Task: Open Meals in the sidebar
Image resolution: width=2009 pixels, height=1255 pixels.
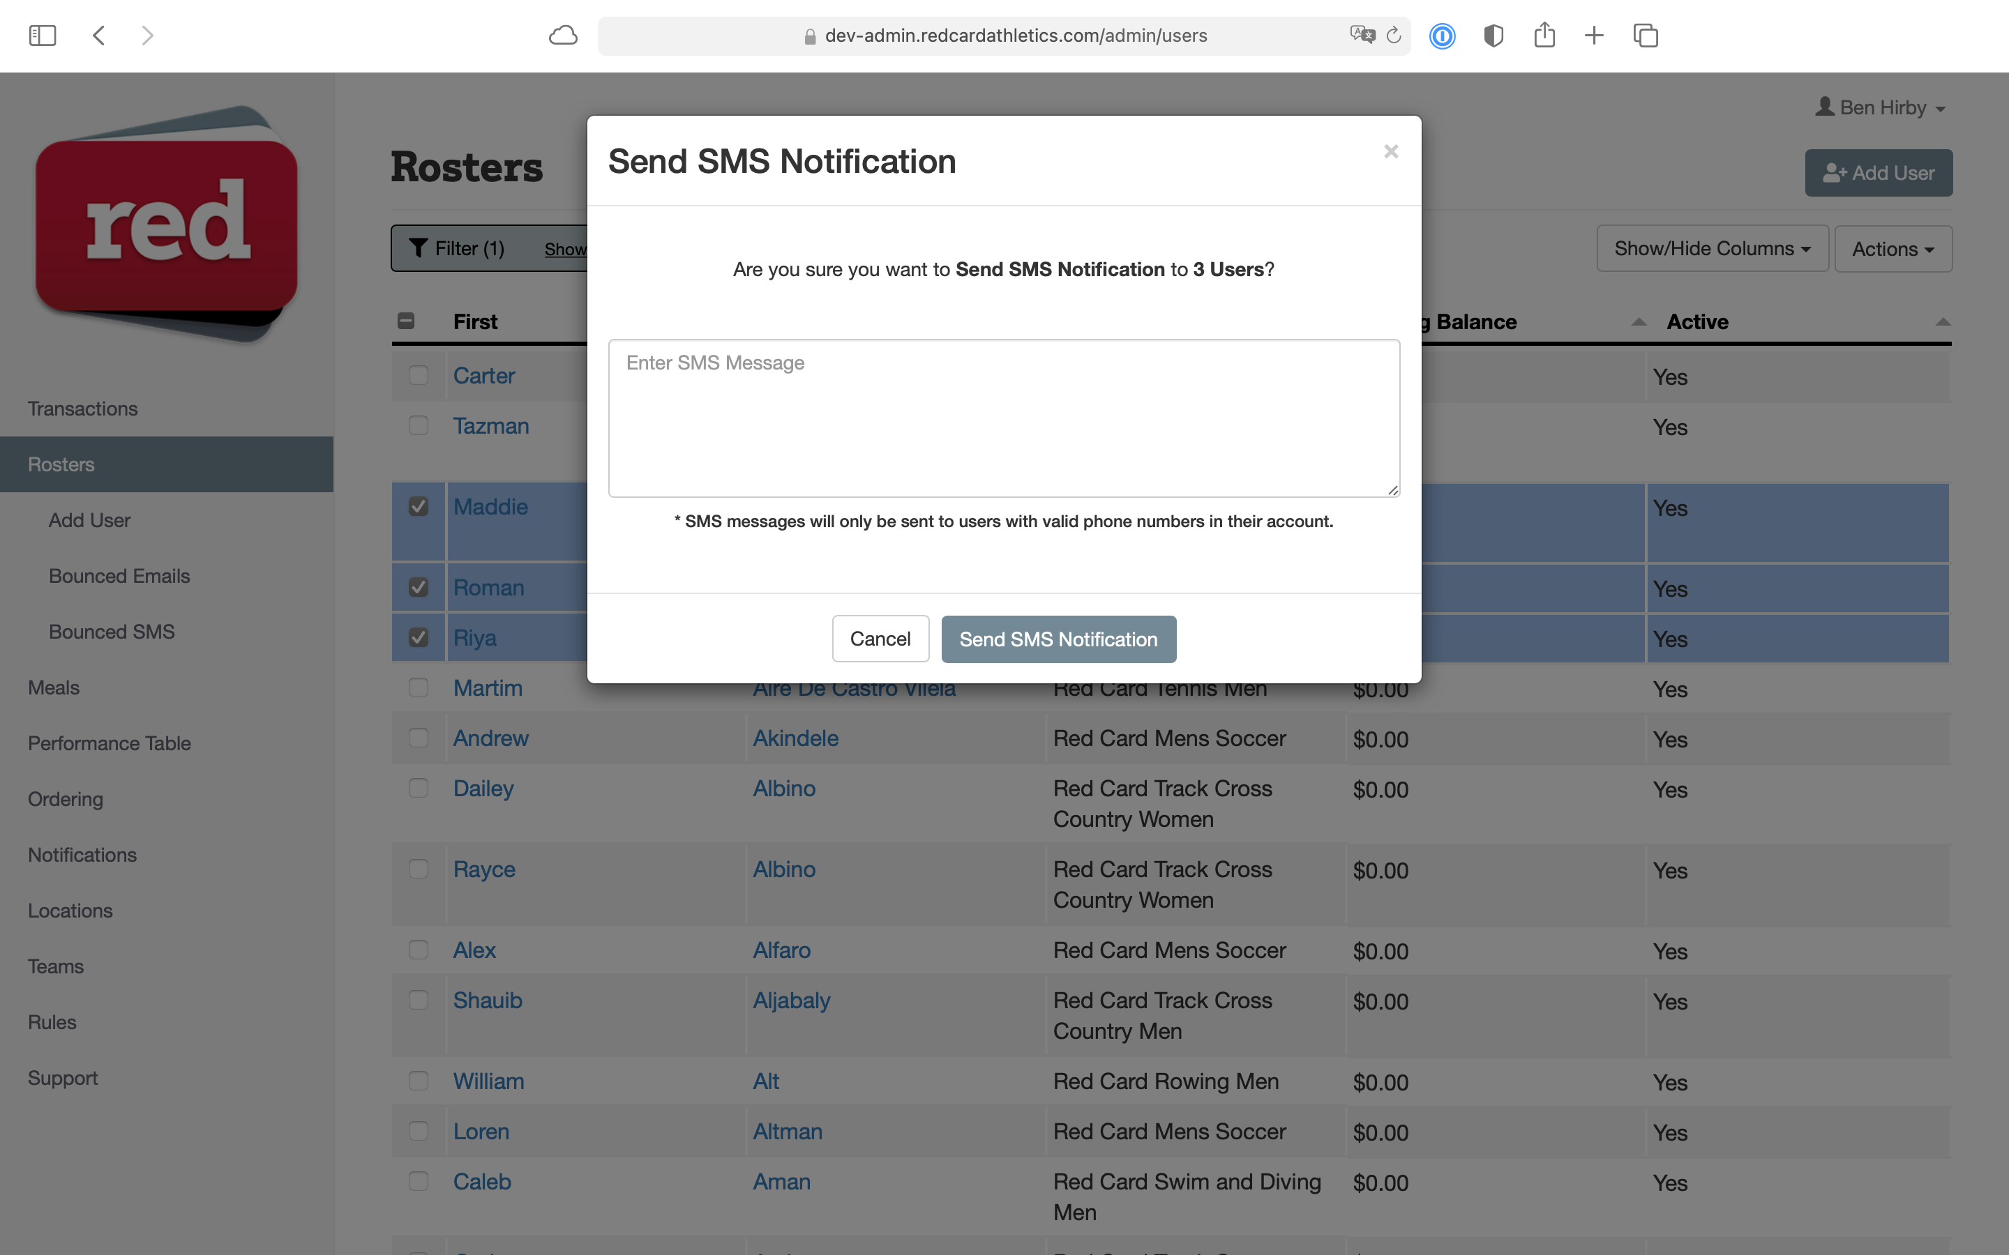Action: tap(54, 687)
